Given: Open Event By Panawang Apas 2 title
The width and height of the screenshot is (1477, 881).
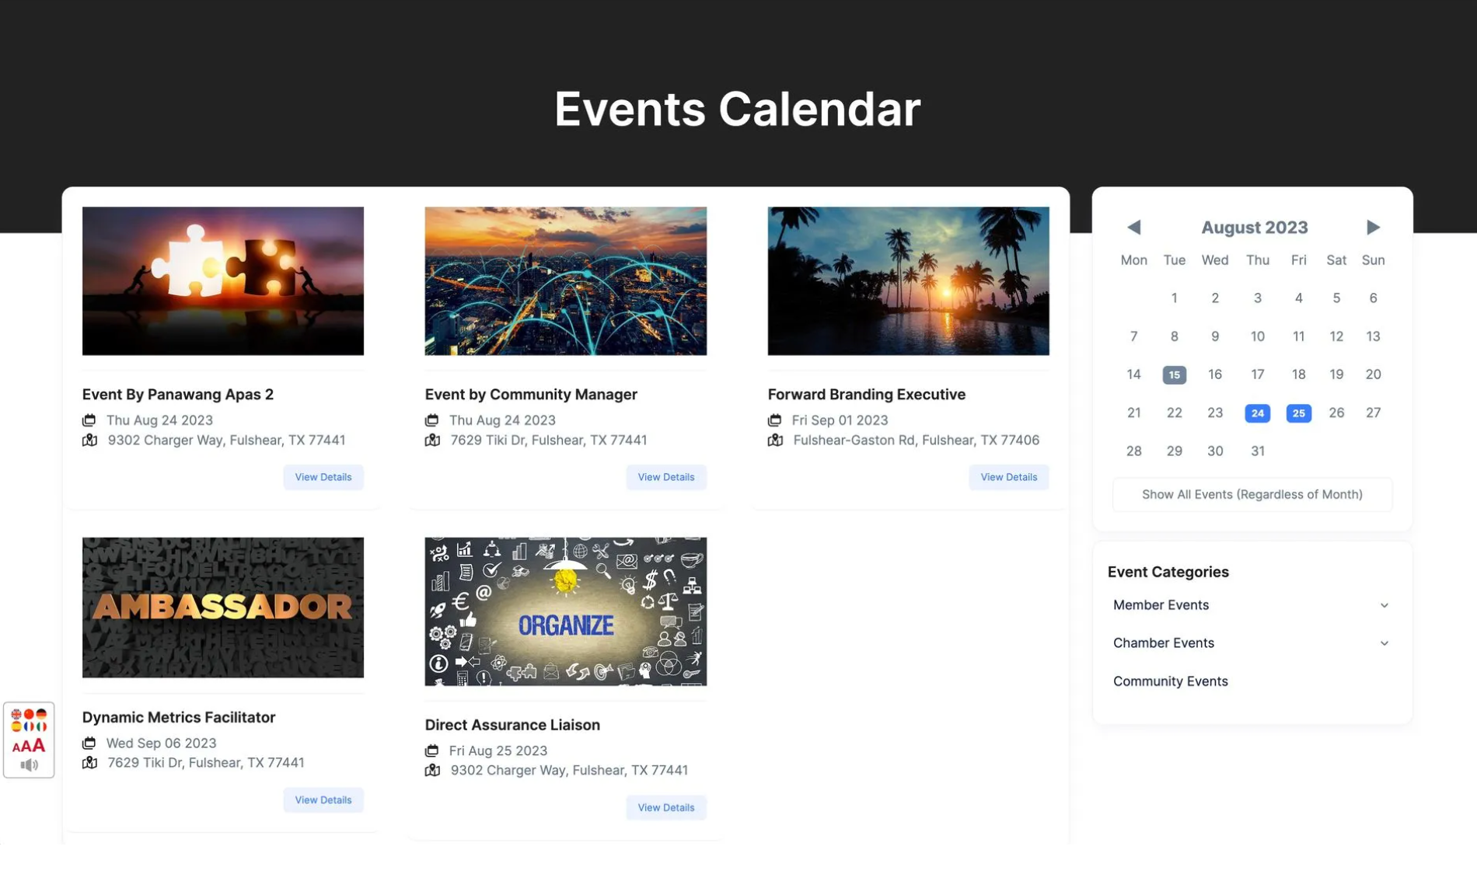Looking at the screenshot, I should (178, 395).
